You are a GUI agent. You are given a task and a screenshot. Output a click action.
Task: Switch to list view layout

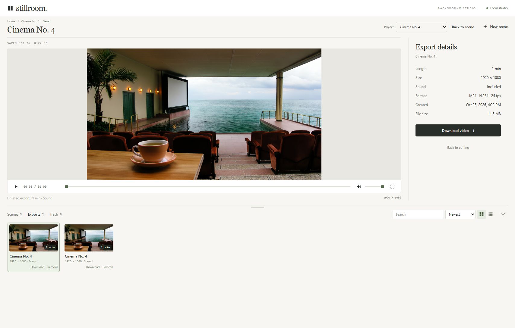pos(491,214)
